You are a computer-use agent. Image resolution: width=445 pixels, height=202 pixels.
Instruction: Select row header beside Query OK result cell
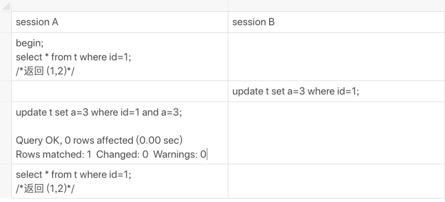(x=6, y=133)
